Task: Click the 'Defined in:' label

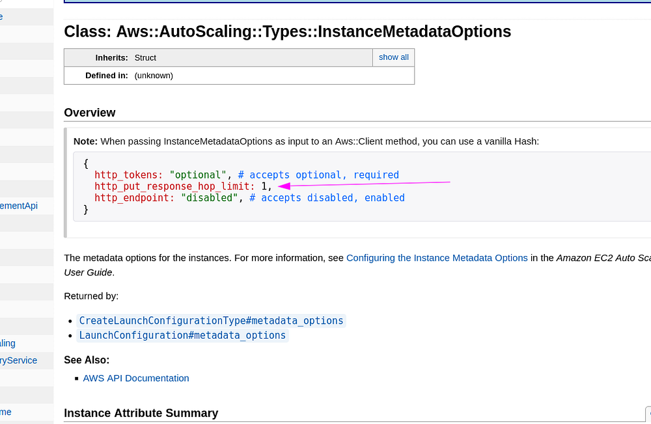Action: tap(107, 76)
